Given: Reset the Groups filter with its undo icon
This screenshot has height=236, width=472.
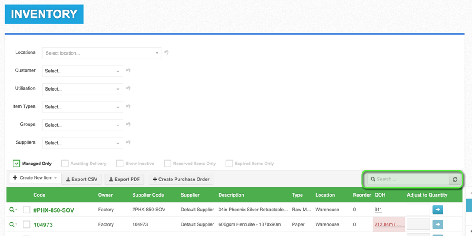Looking at the screenshot, I should tap(128, 125).
